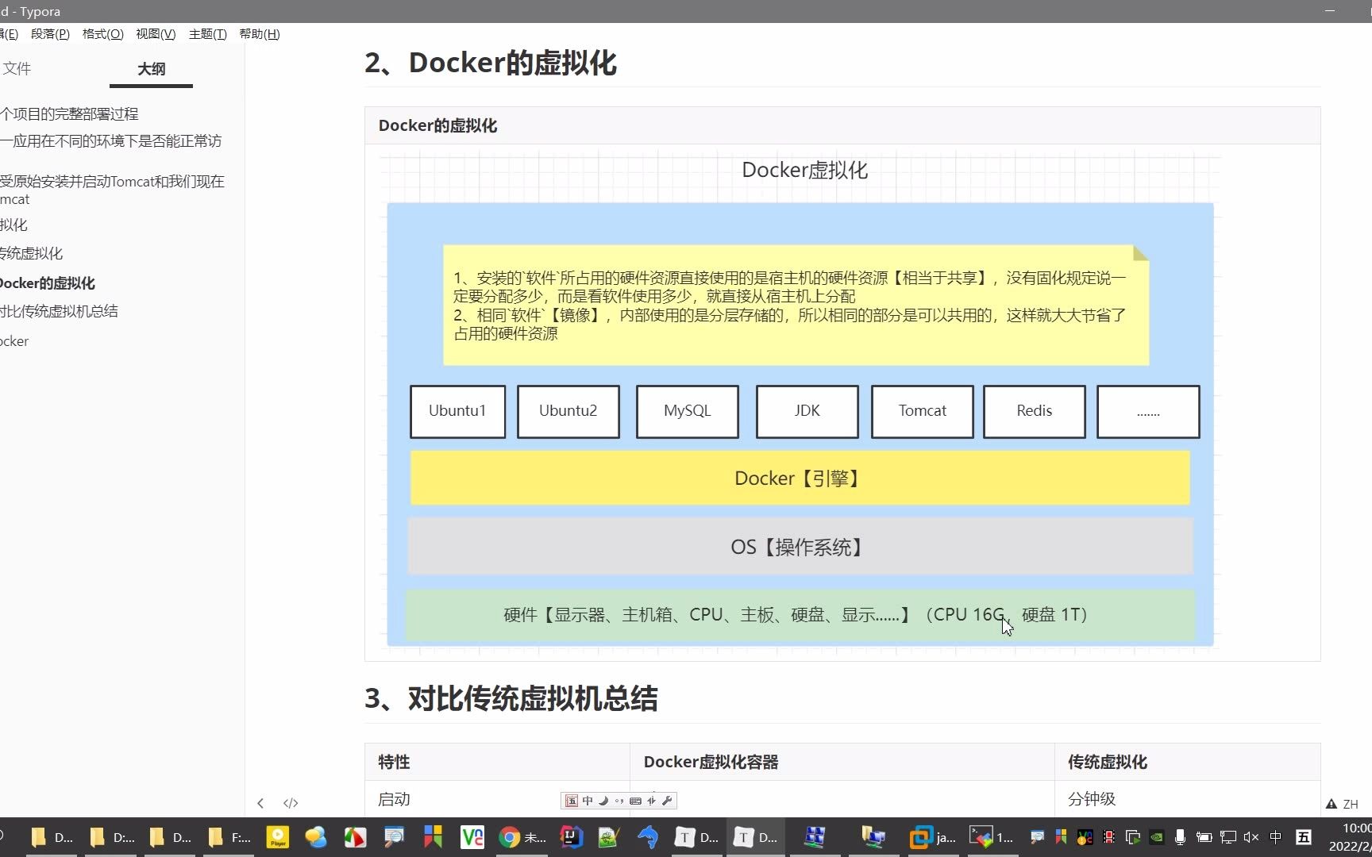
Task: Minimize the Typora window
Action: 1330,11
